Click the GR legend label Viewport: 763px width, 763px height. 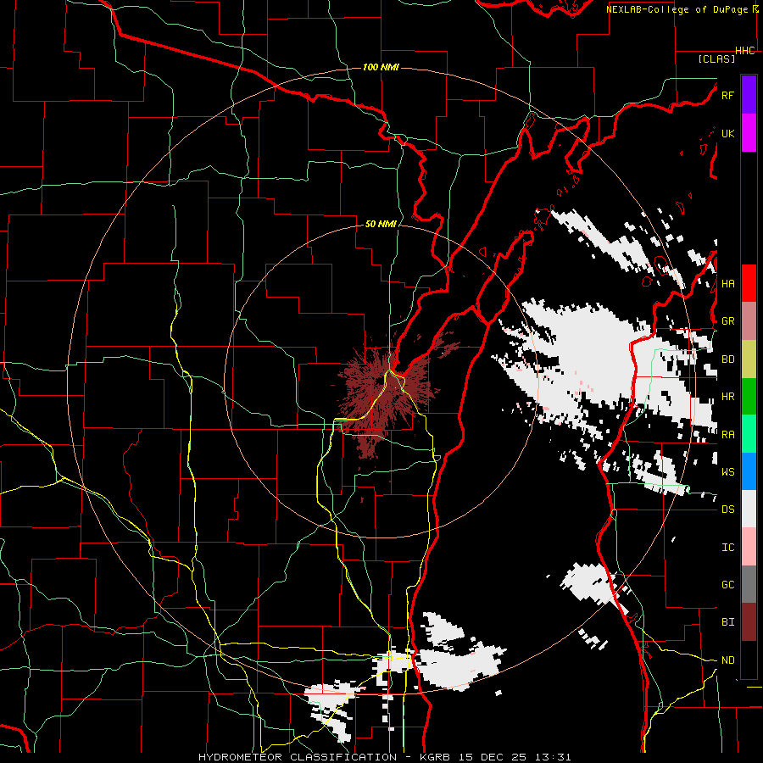point(727,321)
